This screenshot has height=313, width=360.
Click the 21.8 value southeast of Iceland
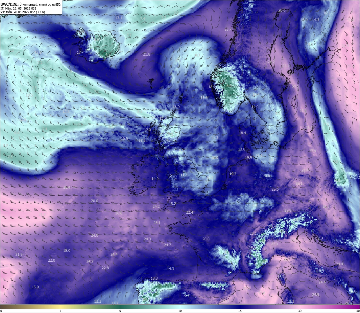click(147, 54)
